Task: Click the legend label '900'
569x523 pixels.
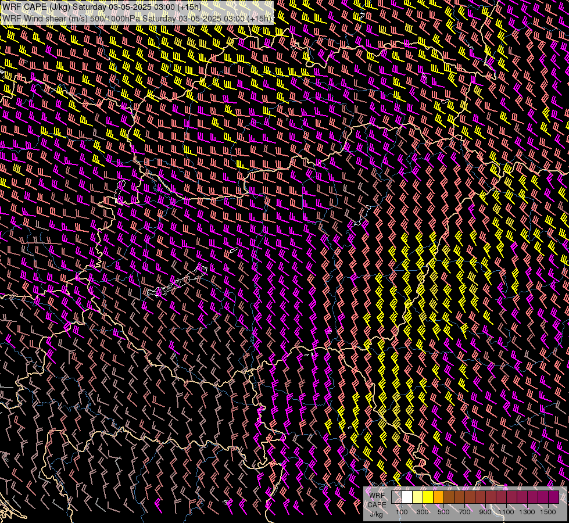Action: pos(485,512)
